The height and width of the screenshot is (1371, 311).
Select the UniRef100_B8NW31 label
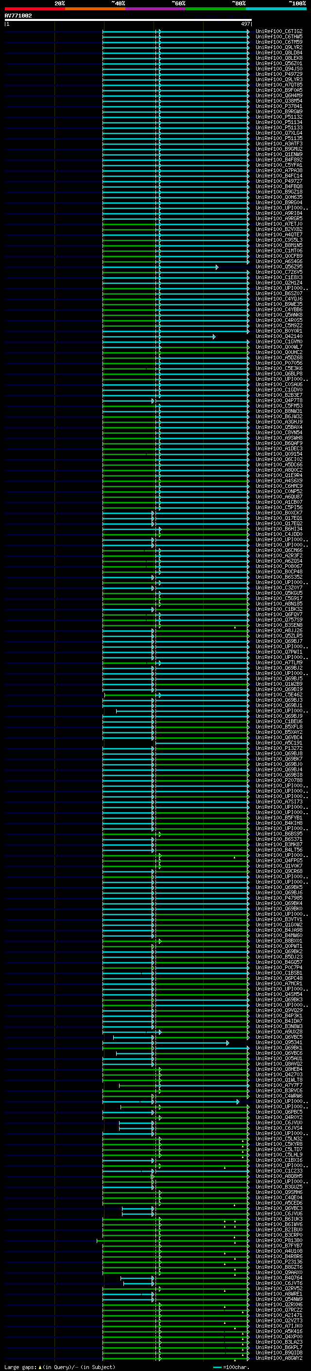279,411
